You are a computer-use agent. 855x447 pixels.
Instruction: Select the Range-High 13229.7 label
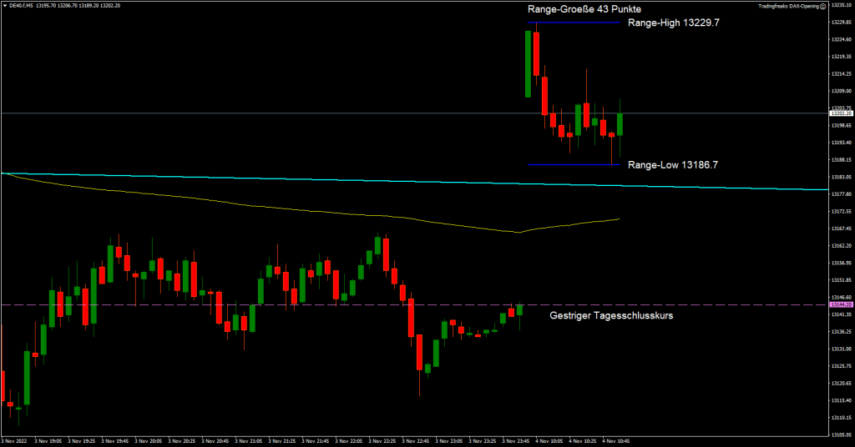tap(673, 23)
